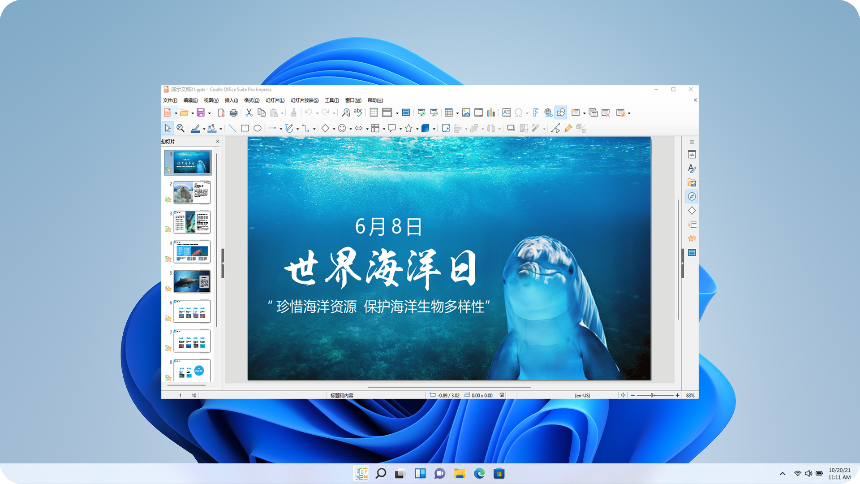Open the 插入(I) menu
This screenshot has width=860, height=484.
(231, 100)
